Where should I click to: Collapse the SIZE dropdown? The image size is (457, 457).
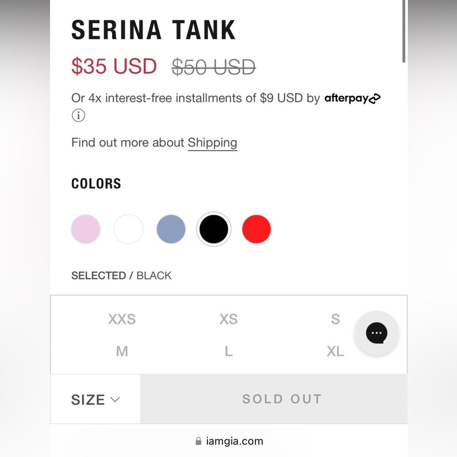(96, 399)
